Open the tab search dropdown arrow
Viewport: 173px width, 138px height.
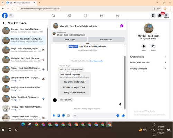pyautogui.click(x=3, y=3)
